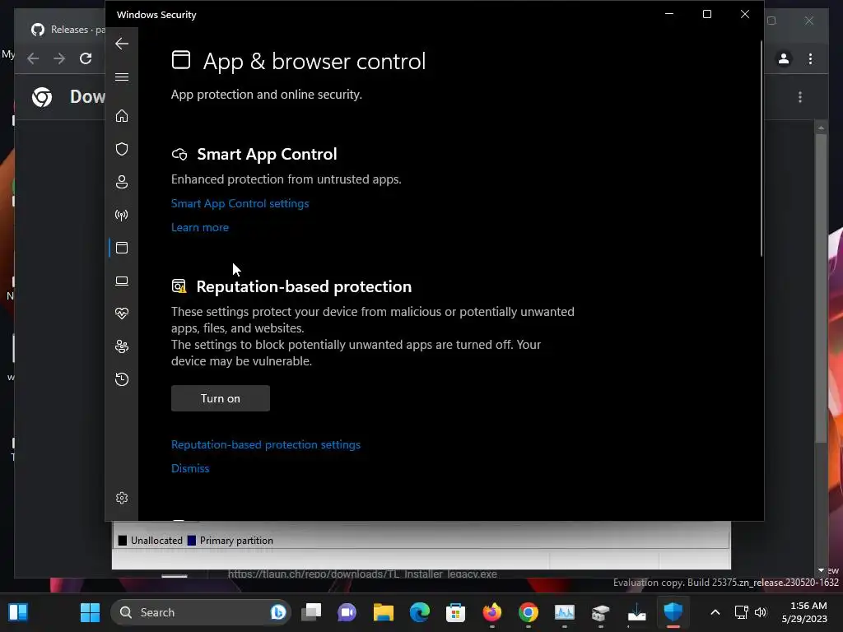Open Windows Security shield on taskbar
The height and width of the screenshot is (632, 843).
(x=673, y=612)
